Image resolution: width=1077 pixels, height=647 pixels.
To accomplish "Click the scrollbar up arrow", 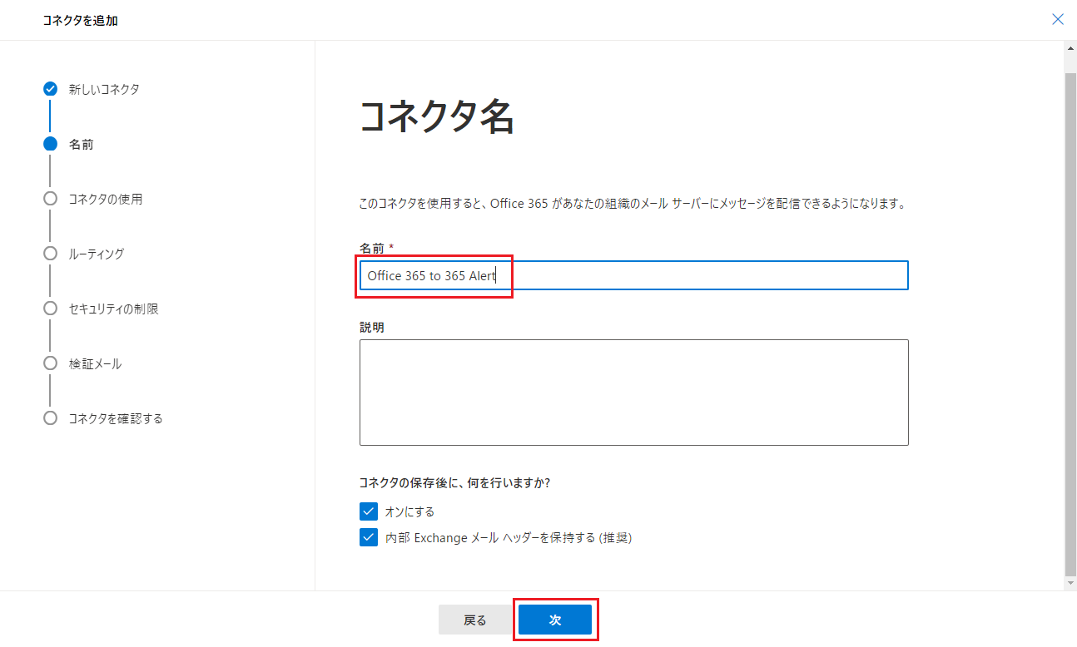I will click(x=1070, y=47).
